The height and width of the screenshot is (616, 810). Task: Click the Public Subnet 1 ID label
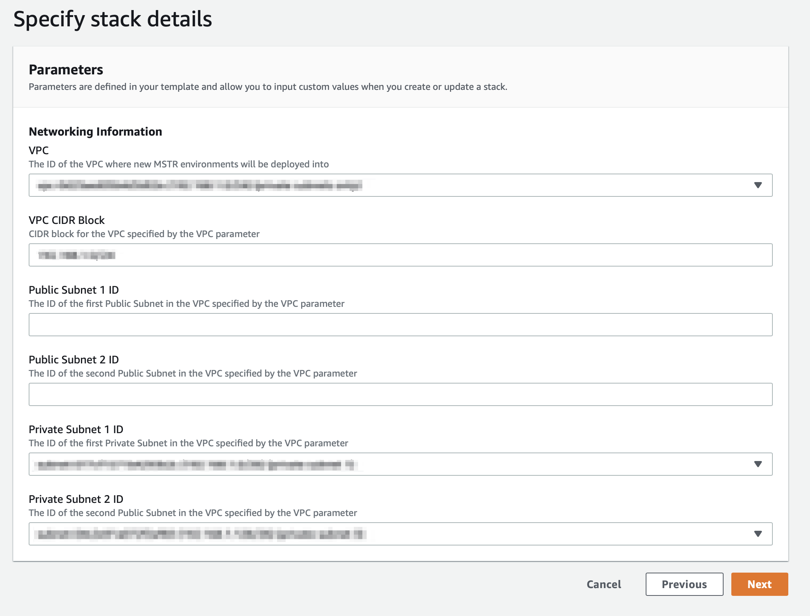[x=74, y=290]
